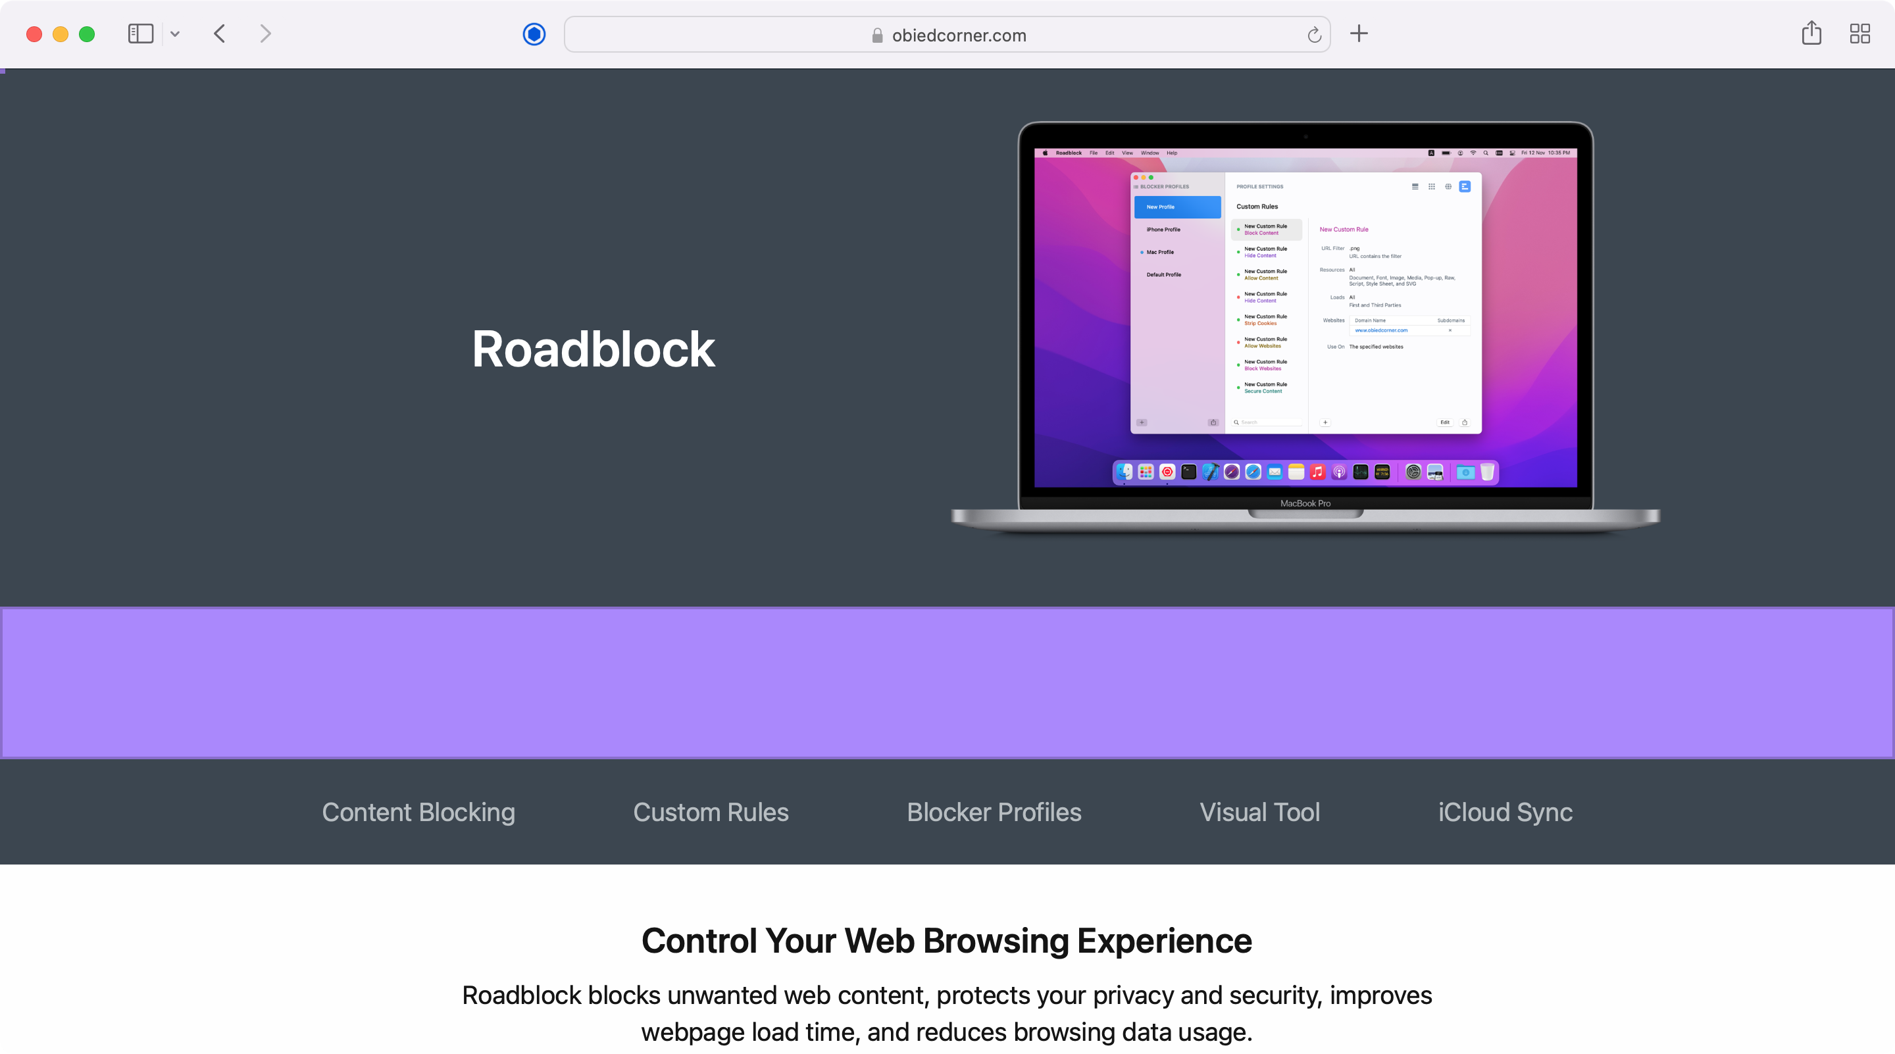Click the Roadblock page title
This screenshot has width=1895, height=1054.
pos(593,349)
